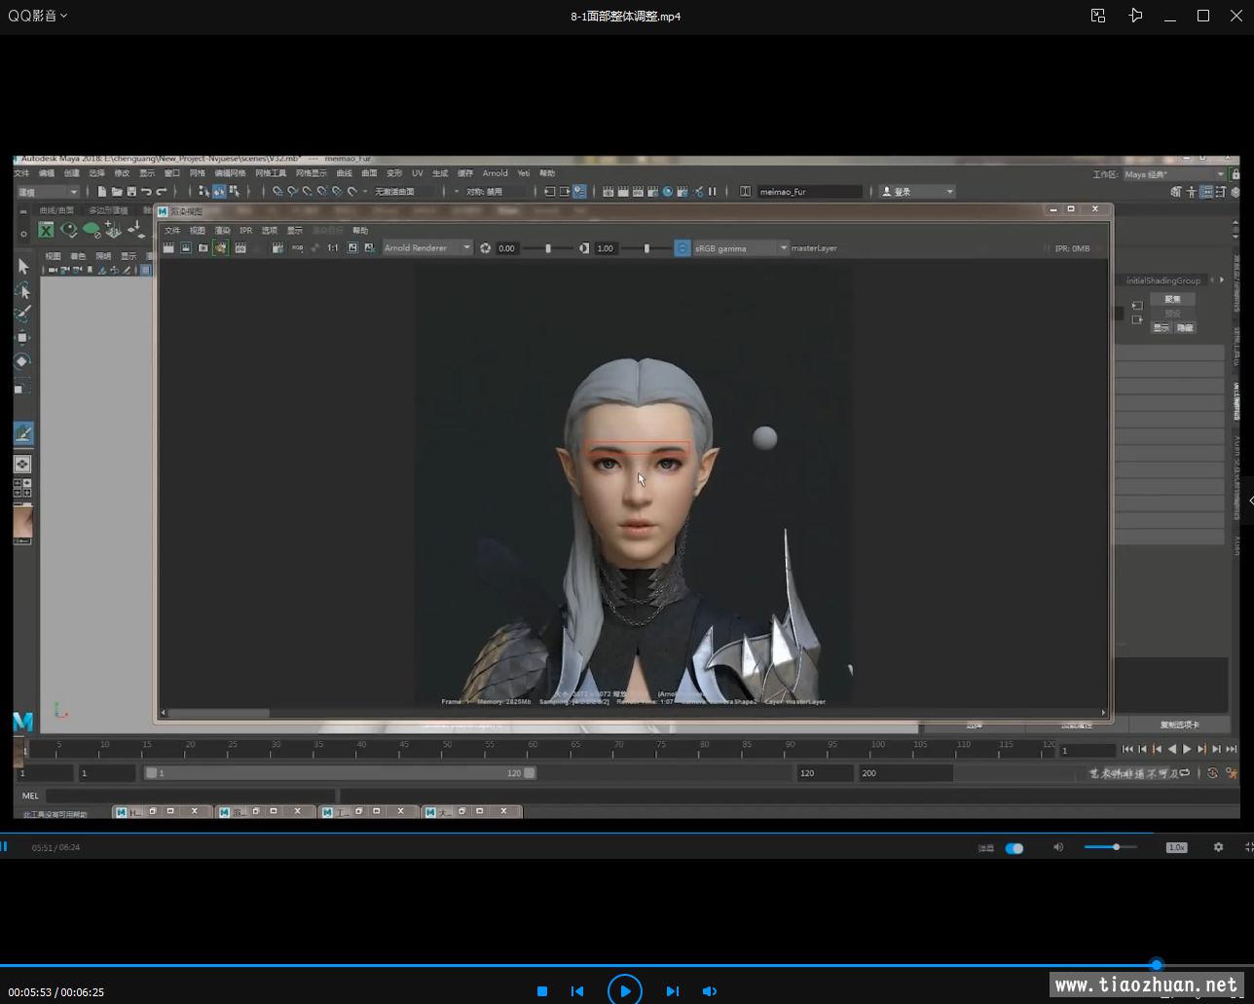
Task: Open the 文件 menu in Maya main menu bar
Action: pos(21,173)
